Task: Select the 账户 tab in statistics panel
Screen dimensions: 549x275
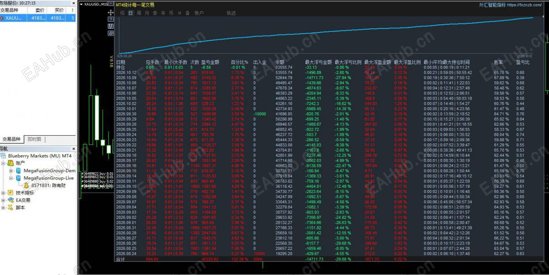Action: (199, 13)
